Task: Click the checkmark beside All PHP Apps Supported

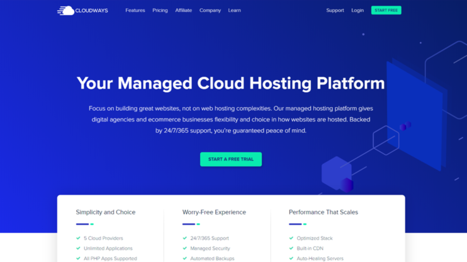Action: point(78,258)
